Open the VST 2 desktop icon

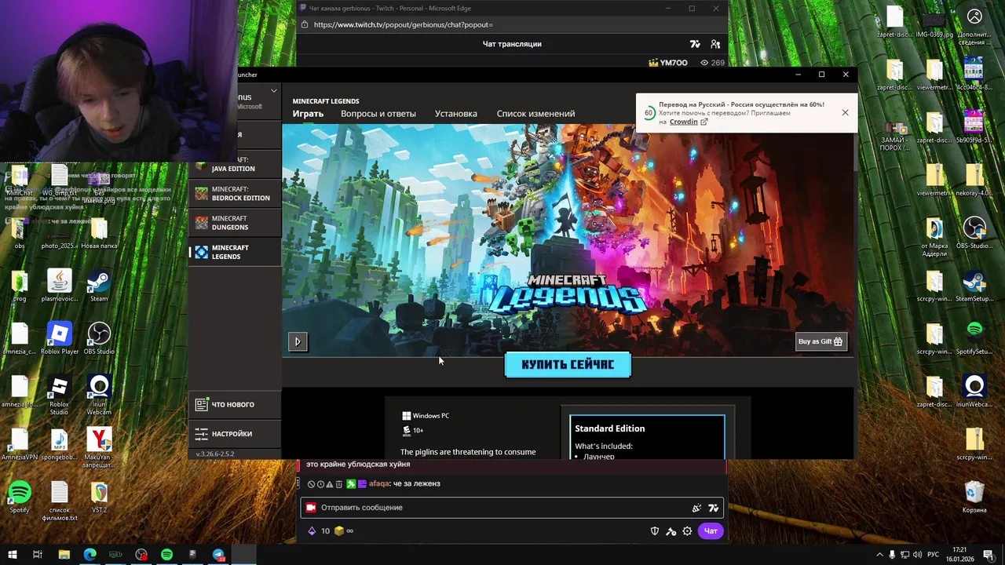coord(99,498)
